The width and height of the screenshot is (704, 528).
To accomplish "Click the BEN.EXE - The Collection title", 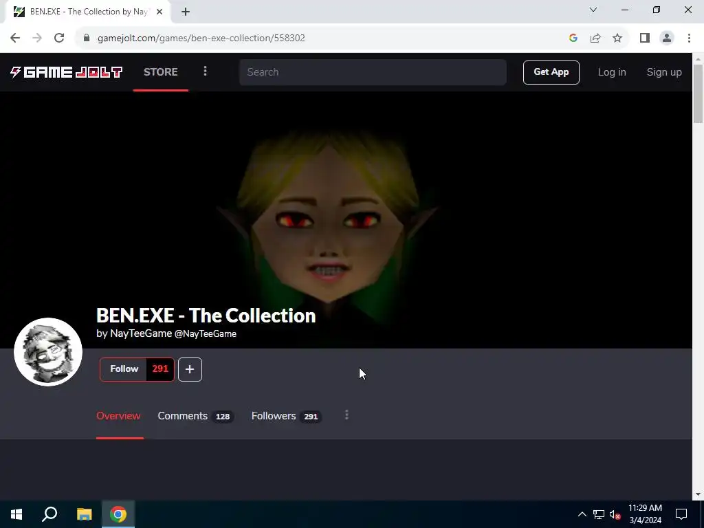I will click(206, 316).
